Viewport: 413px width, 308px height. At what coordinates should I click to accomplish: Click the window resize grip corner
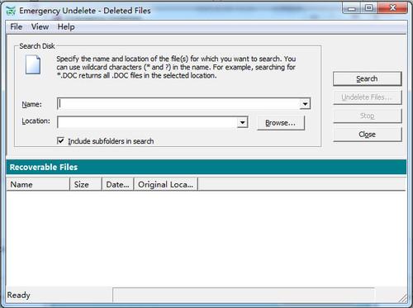(403, 298)
